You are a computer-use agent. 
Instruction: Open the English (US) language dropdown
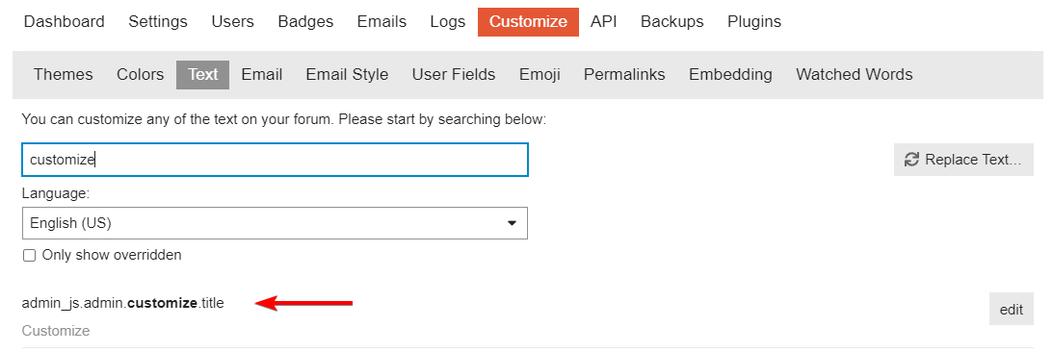pyautogui.click(x=275, y=223)
